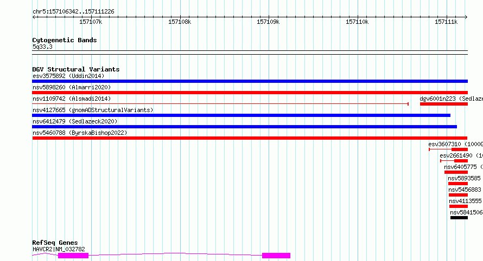Click the esv3607310 variant feature

(448, 149)
